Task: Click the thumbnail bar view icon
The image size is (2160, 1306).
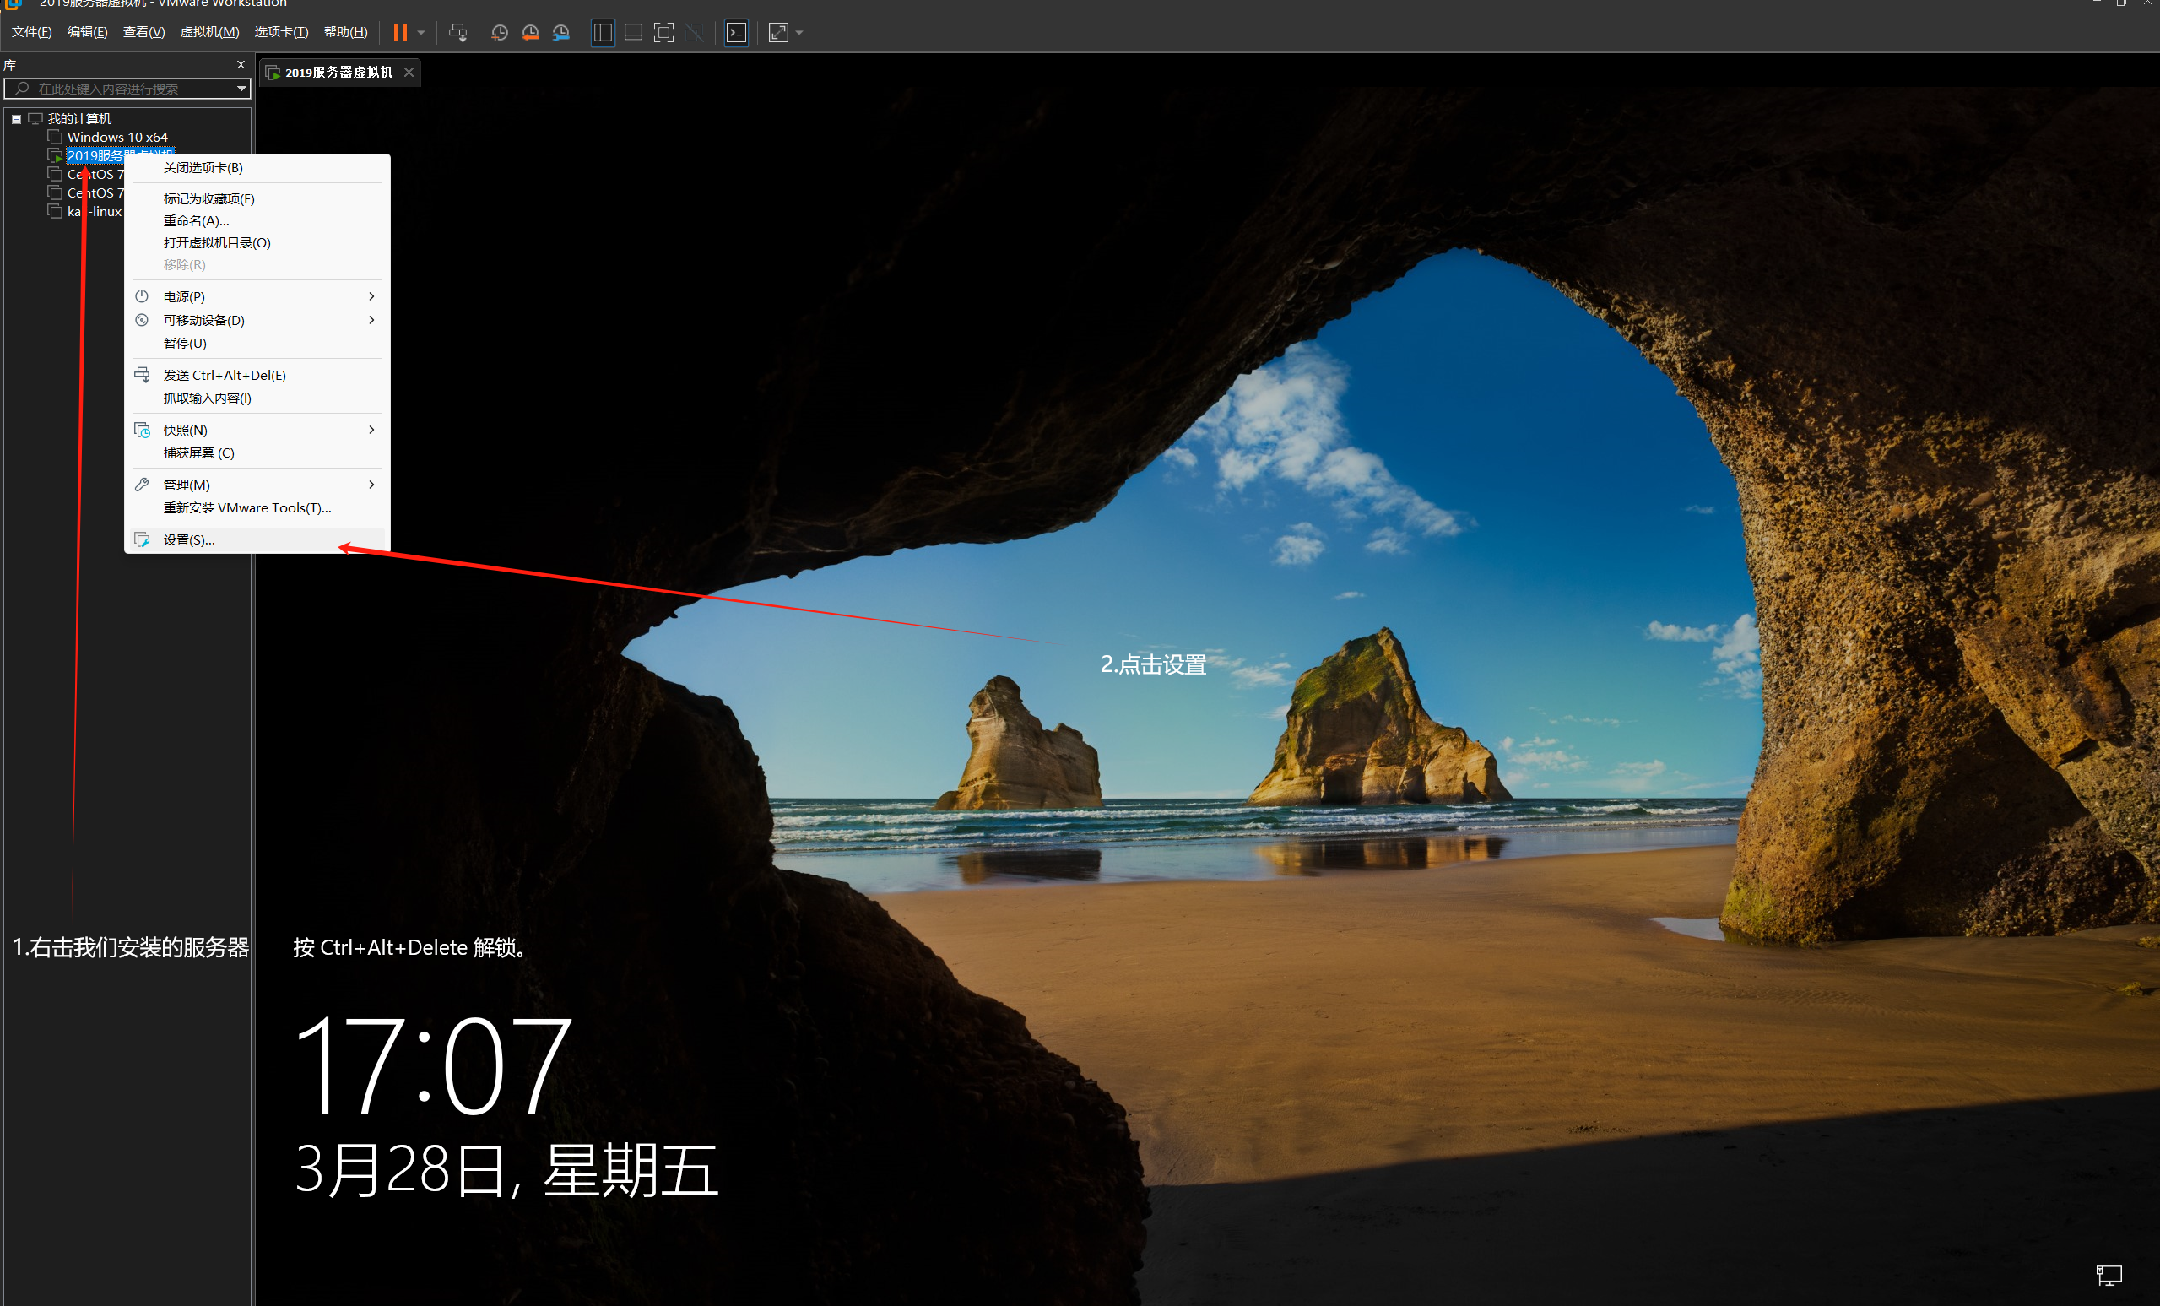Action: [633, 33]
